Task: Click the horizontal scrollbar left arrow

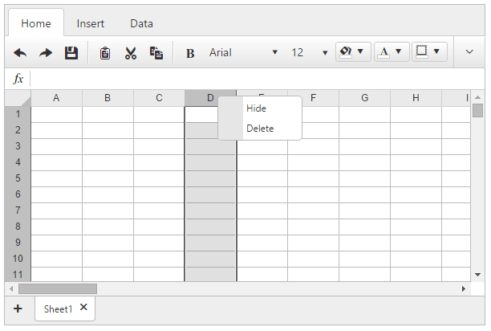Action: [11, 288]
